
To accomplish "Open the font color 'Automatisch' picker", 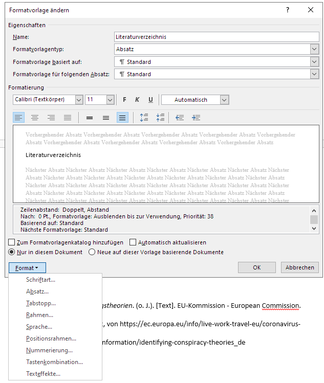I will point(195,100).
